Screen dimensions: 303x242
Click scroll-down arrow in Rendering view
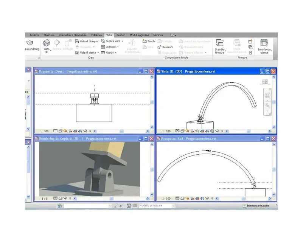[x=152, y=194]
